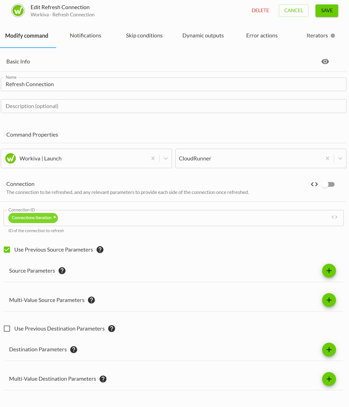Show help for Multi-Value Destination Parameters
Screen dimensions: 349x407
pyautogui.click(x=103, y=379)
